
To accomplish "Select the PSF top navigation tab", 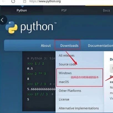I will pyautogui.click(x=64, y=10).
